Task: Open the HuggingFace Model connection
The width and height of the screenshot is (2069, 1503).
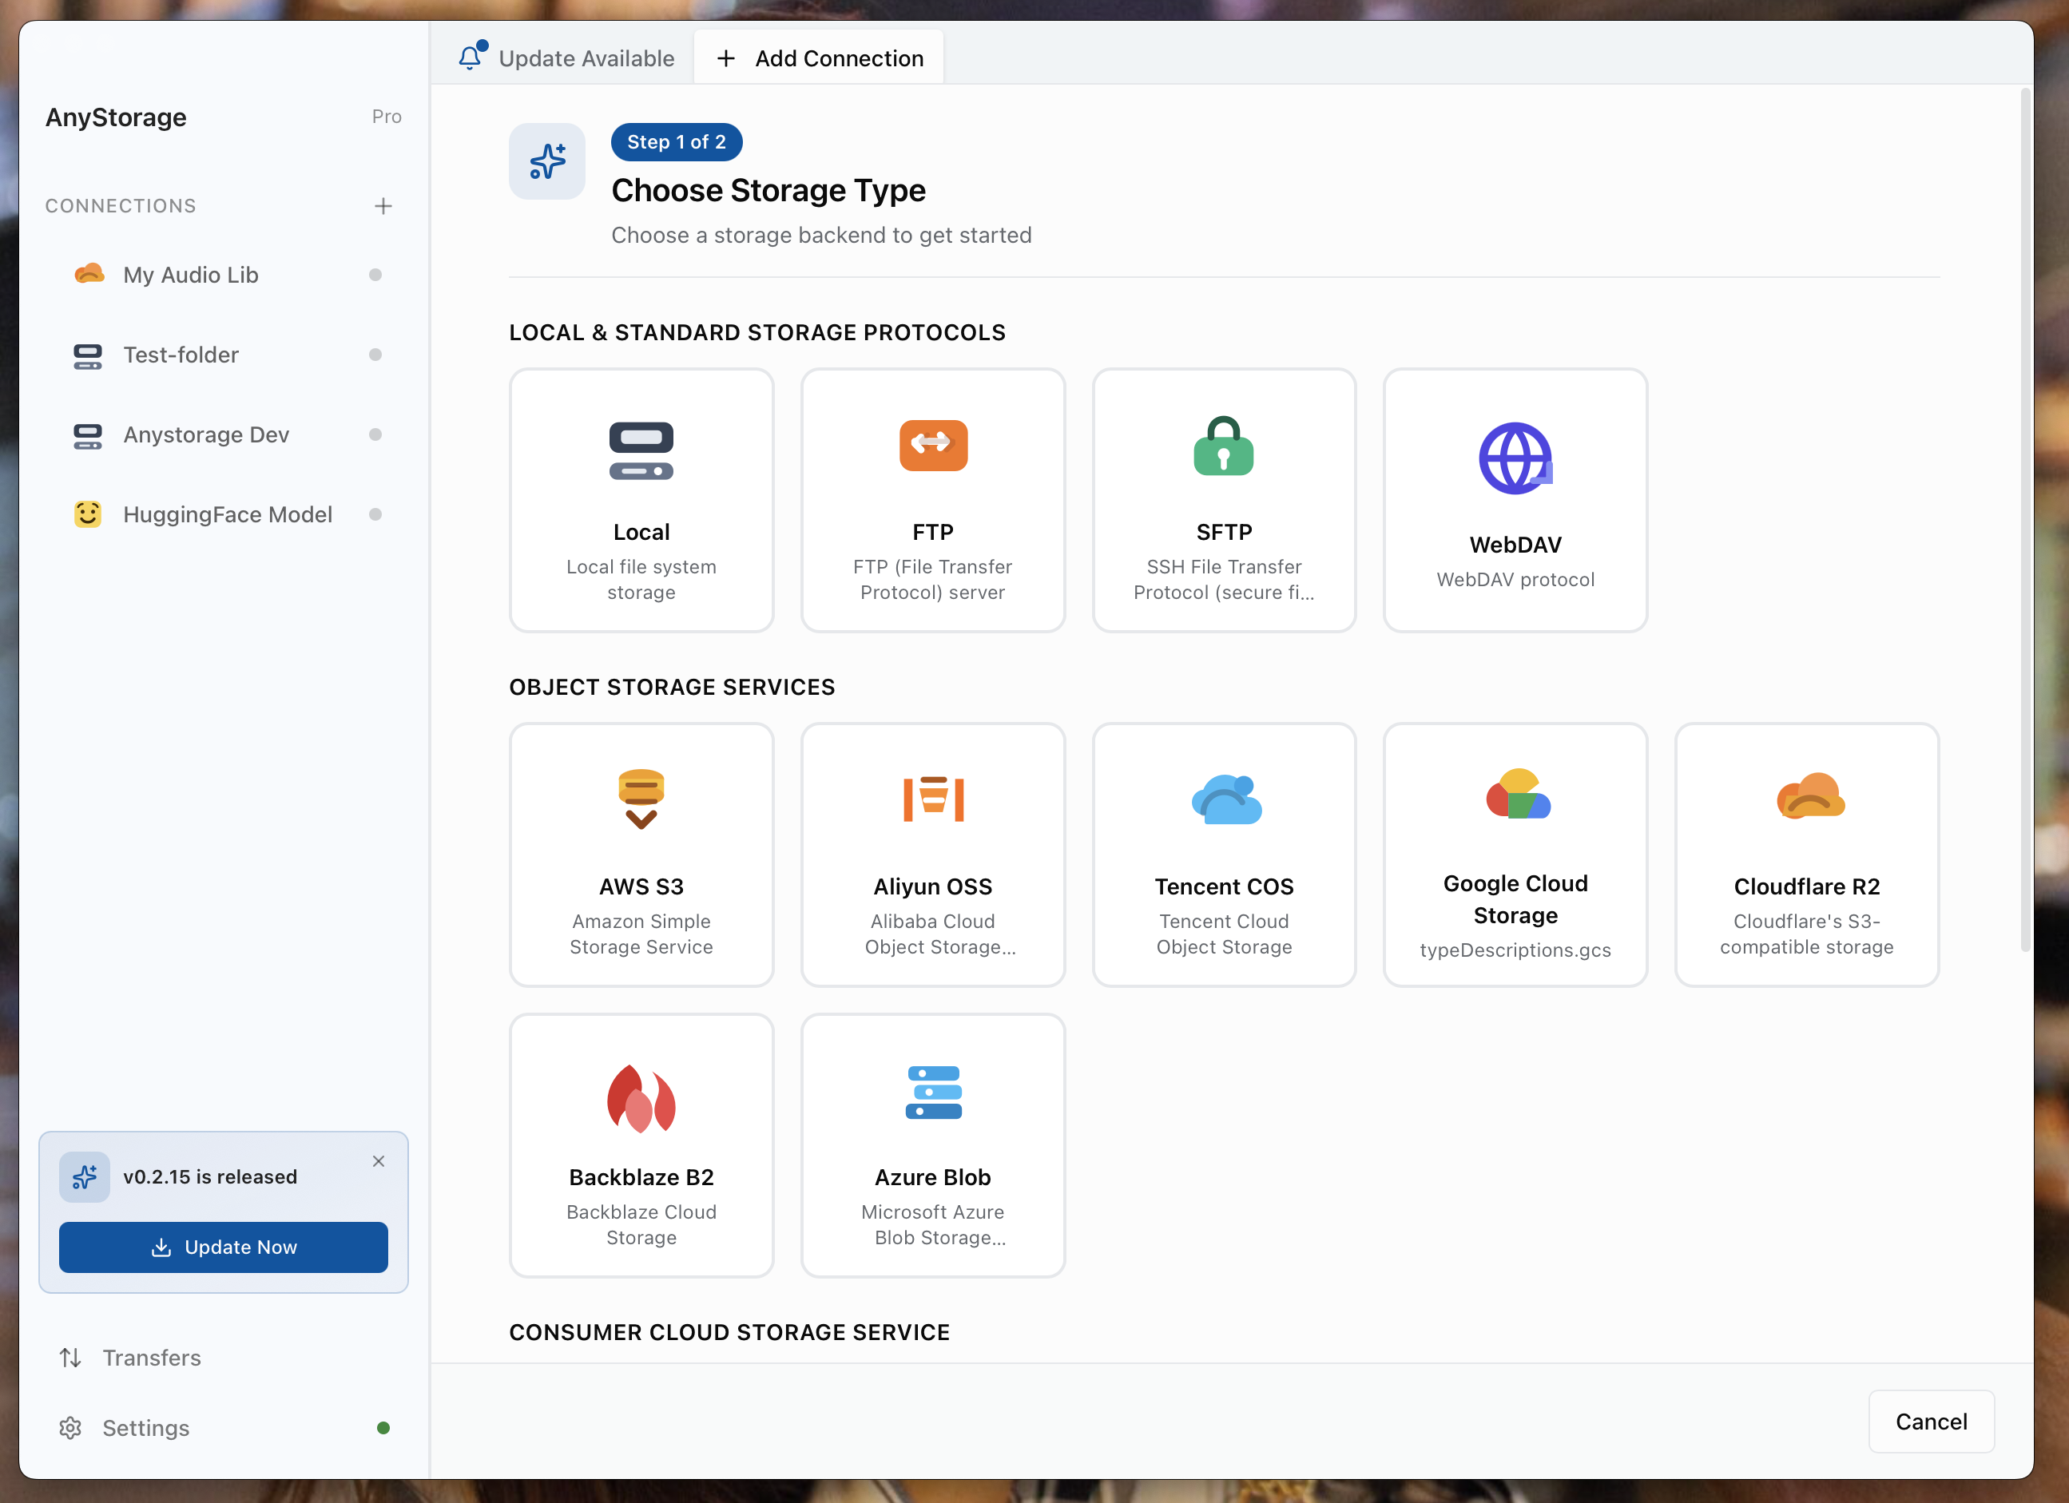Action: [x=227, y=514]
